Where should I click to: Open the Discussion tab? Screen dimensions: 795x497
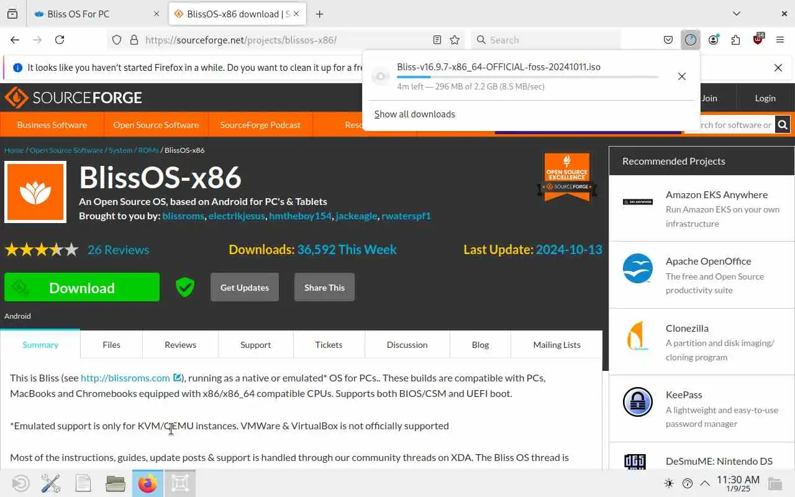point(407,344)
